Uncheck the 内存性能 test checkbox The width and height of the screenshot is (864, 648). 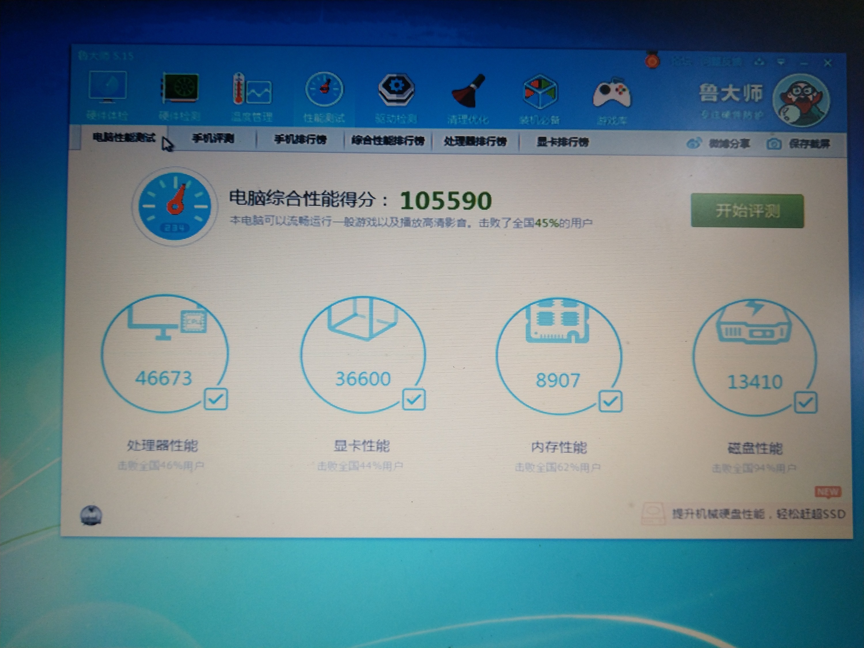pyautogui.click(x=610, y=401)
